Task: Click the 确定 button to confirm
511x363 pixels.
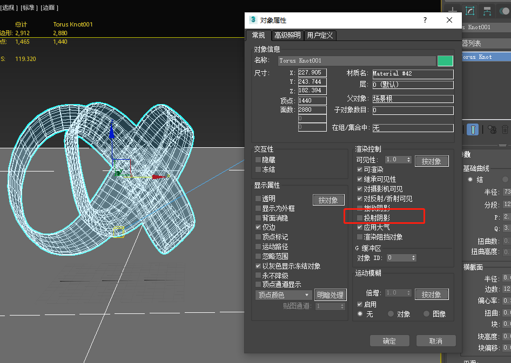Action: 389,340
